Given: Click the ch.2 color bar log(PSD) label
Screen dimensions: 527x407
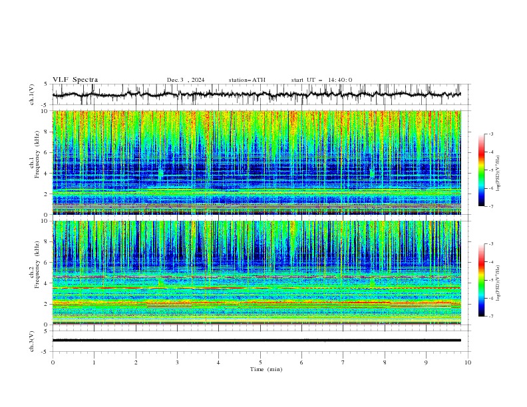Looking at the screenshot, I should [x=498, y=283].
